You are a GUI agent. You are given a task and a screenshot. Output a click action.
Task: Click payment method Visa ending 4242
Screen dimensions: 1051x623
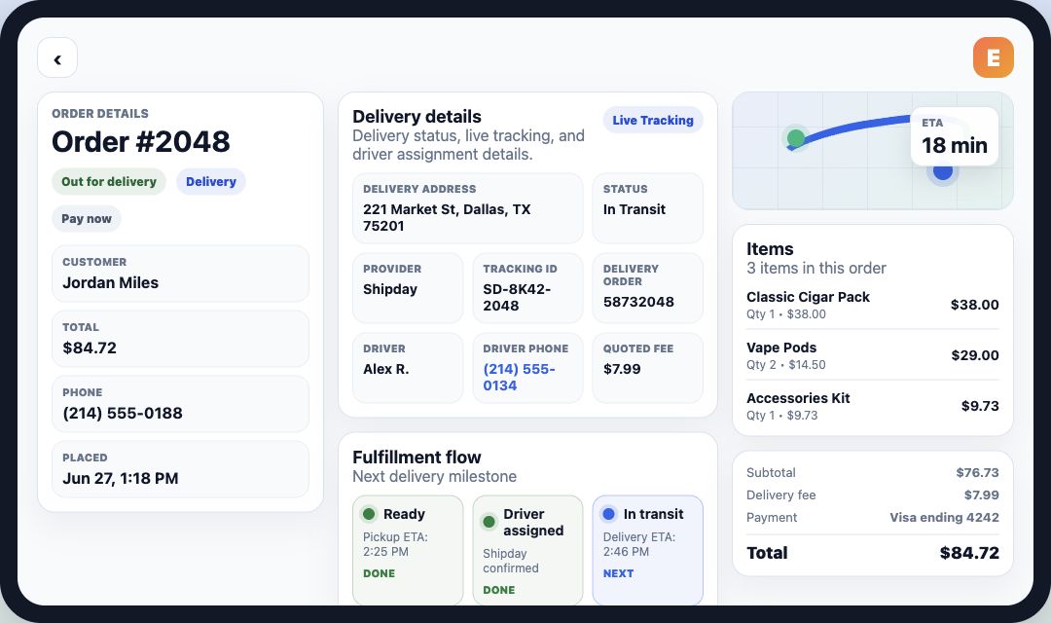coord(944,518)
